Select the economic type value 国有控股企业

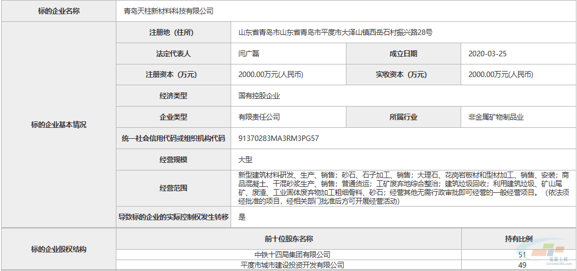click(259, 96)
